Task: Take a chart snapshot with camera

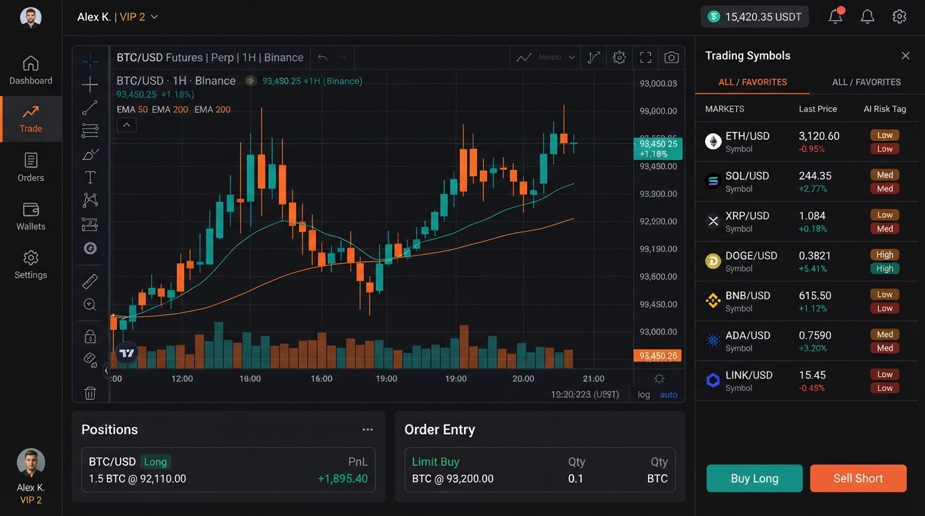Action: point(671,58)
